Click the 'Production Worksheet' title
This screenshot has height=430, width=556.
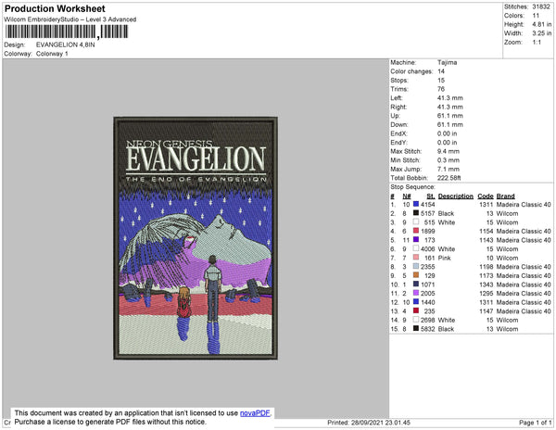(x=55, y=8)
